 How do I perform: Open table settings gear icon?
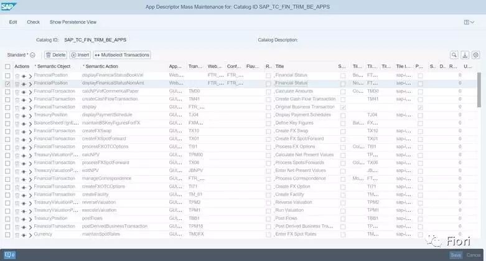click(476, 55)
